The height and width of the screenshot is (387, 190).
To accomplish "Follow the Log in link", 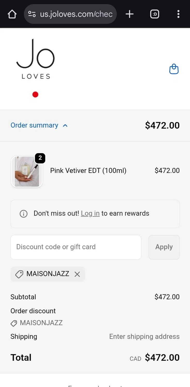I will click(x=90, y=214).
